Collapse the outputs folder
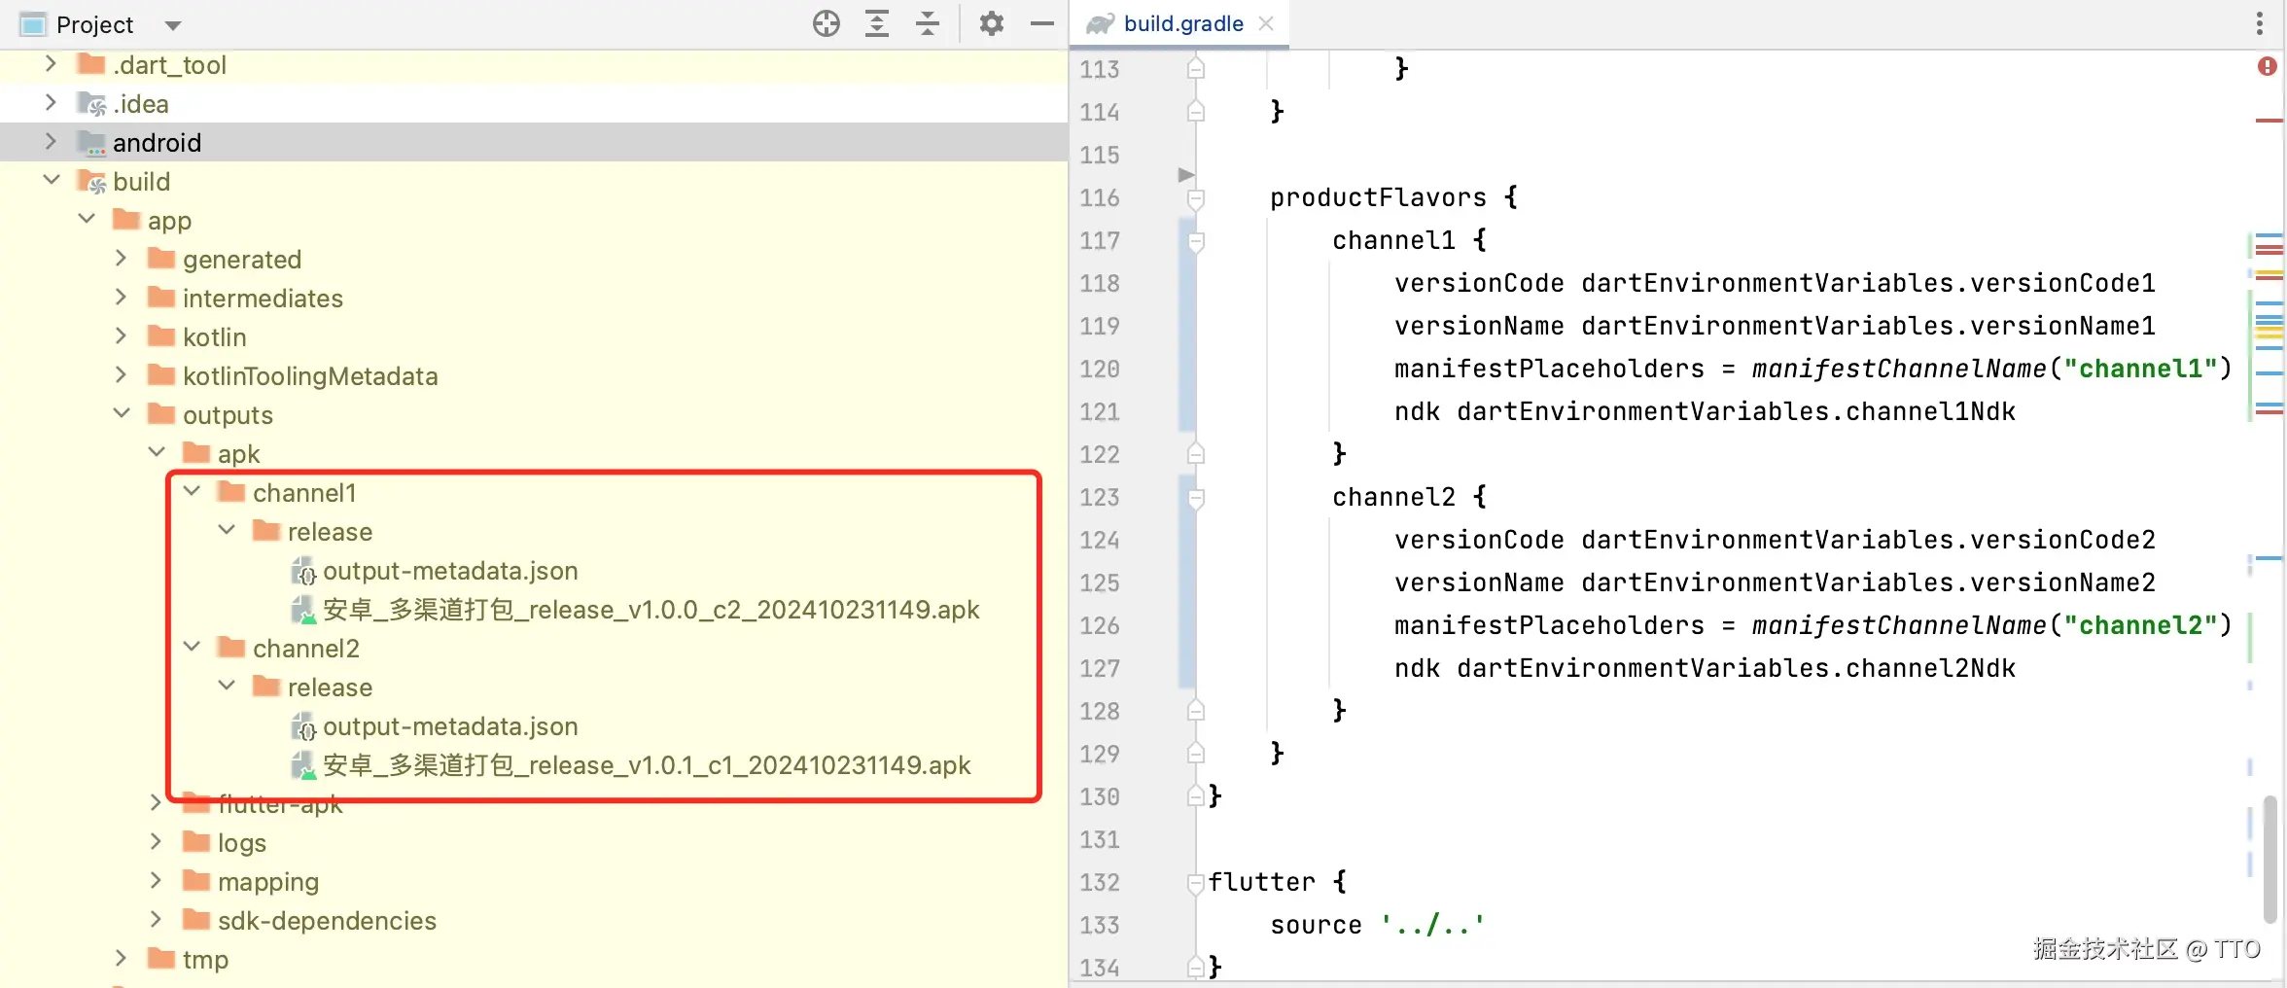This screenshot has width=2287, height=988. pyautogui.click(x=122, y=414)
